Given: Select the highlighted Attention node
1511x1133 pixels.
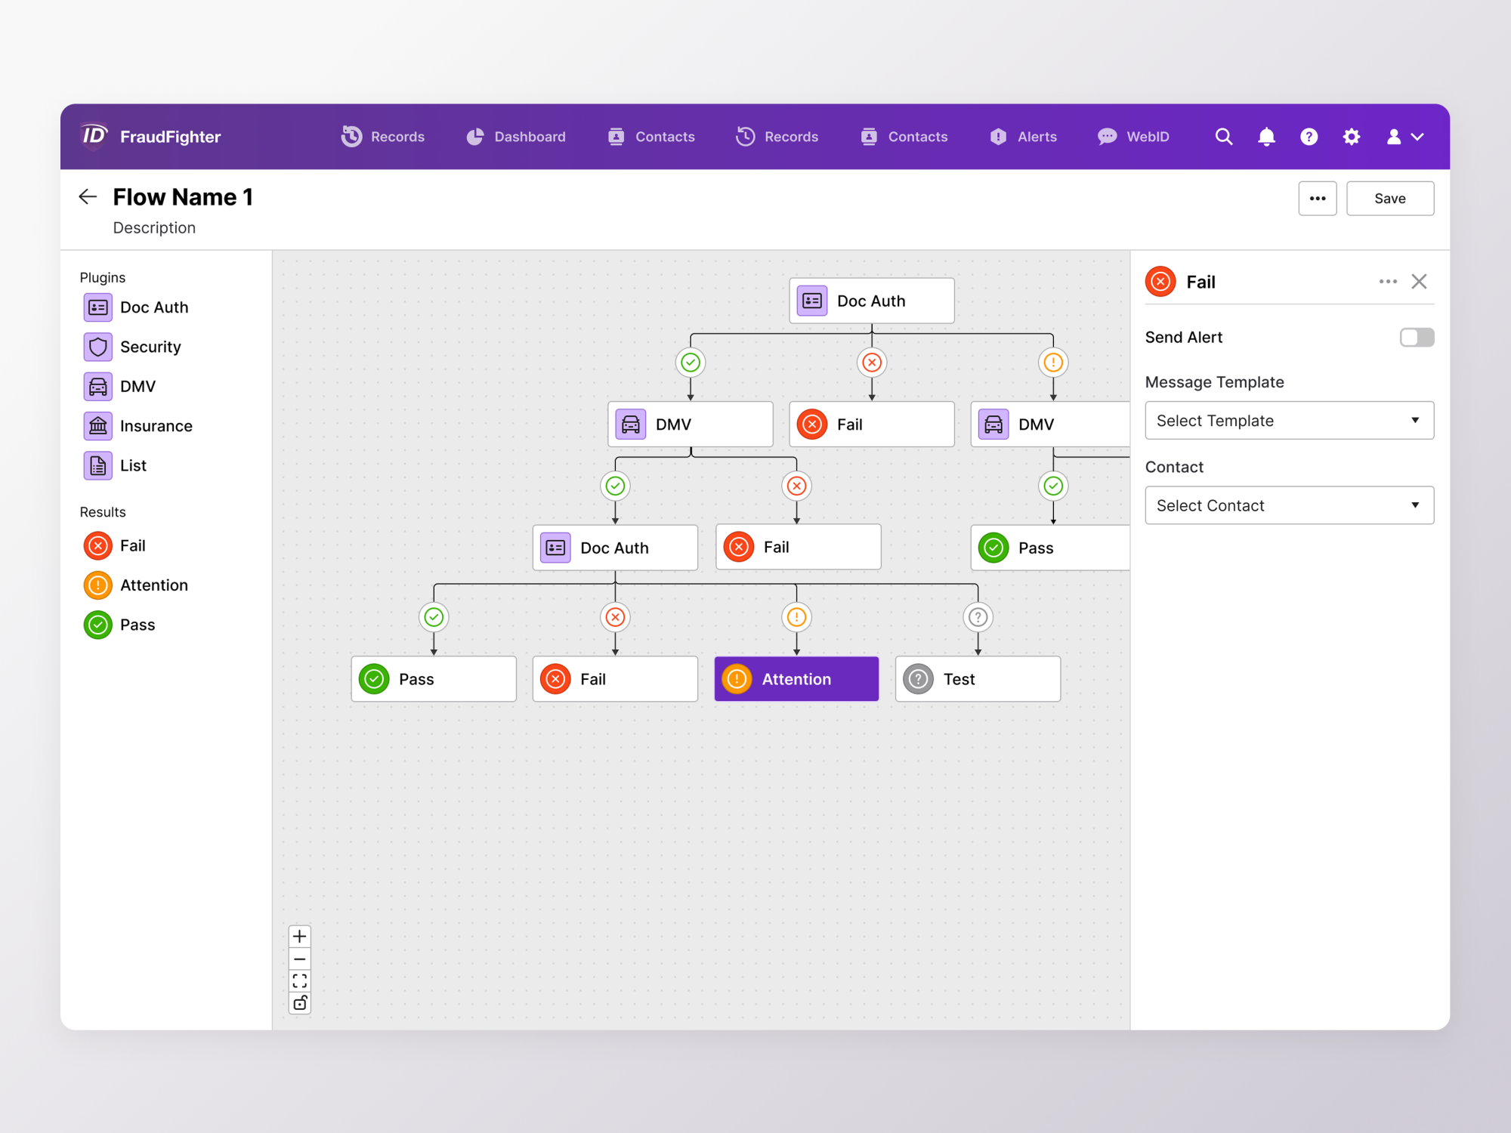Looking at the screenshot, I should [x=796, y=679].
